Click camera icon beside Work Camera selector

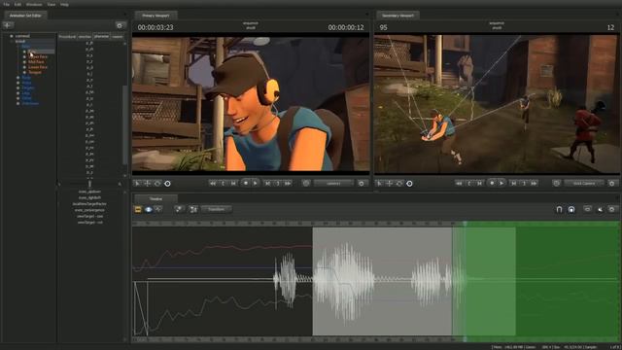(x=556, y=184)
